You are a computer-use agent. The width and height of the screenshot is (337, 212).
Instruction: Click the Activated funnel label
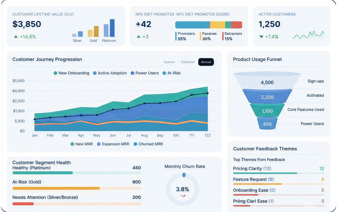(315, 95)
